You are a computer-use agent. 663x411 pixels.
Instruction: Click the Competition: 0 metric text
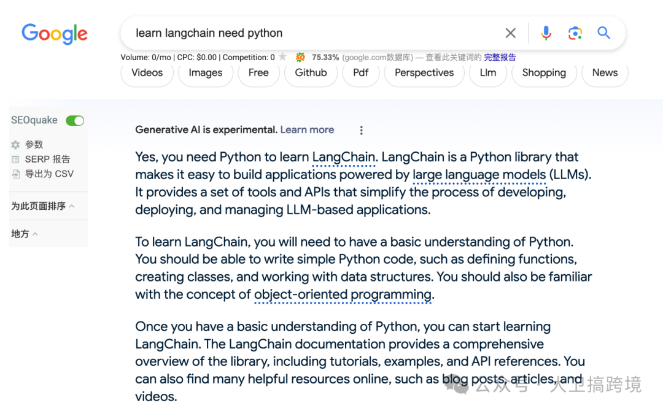(x=249, y=58)
